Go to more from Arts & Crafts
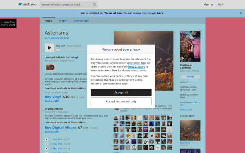 8,23
